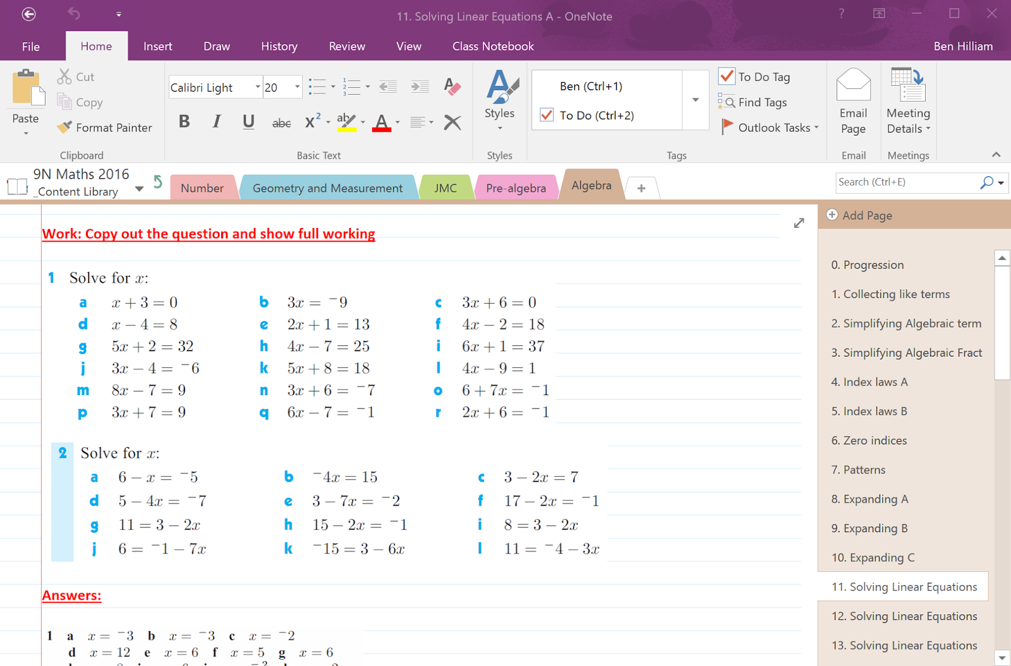Toggle the To Do (Ctrl+2) checkbox
The image size is (1011, 666).
(x=546, y=115)
